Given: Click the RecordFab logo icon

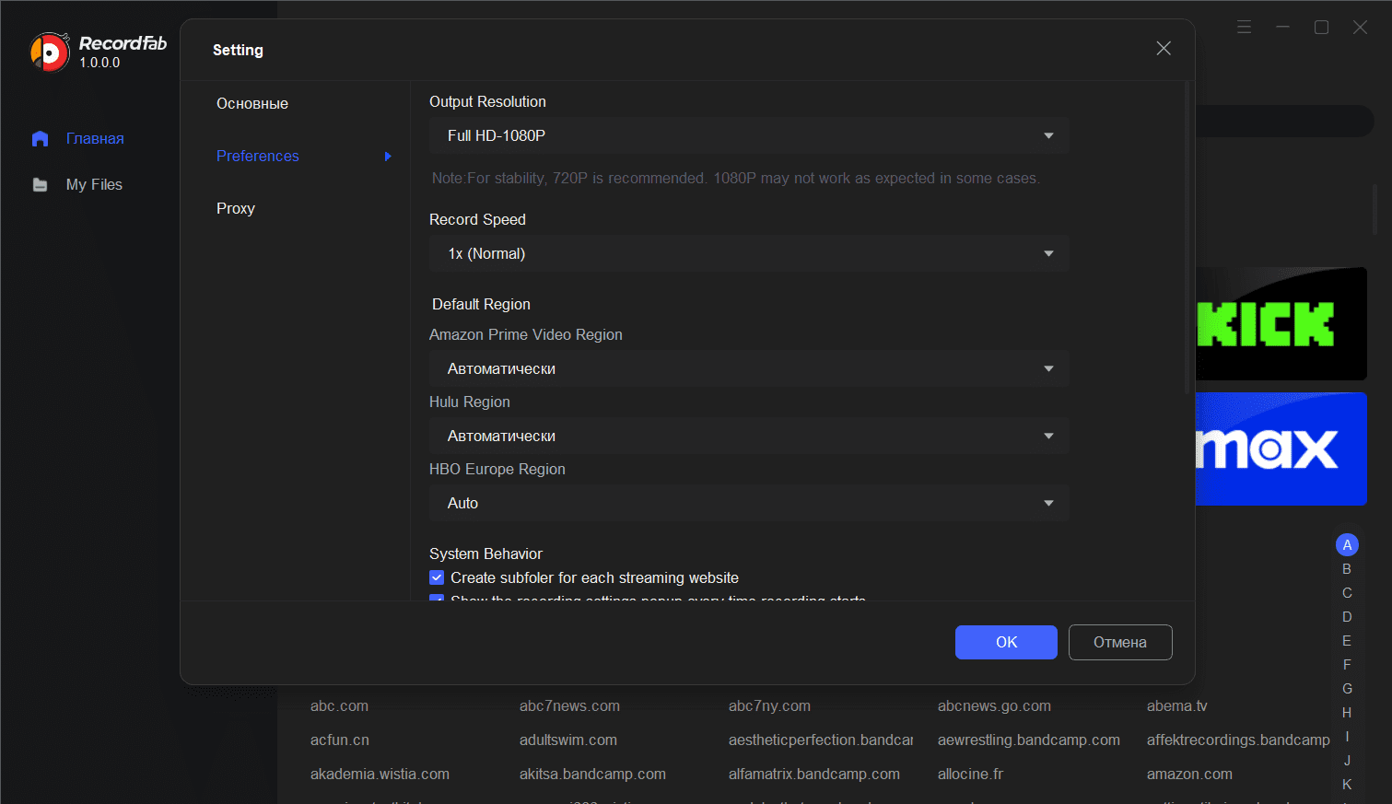Looking at the screenshot, I should 50,52.
